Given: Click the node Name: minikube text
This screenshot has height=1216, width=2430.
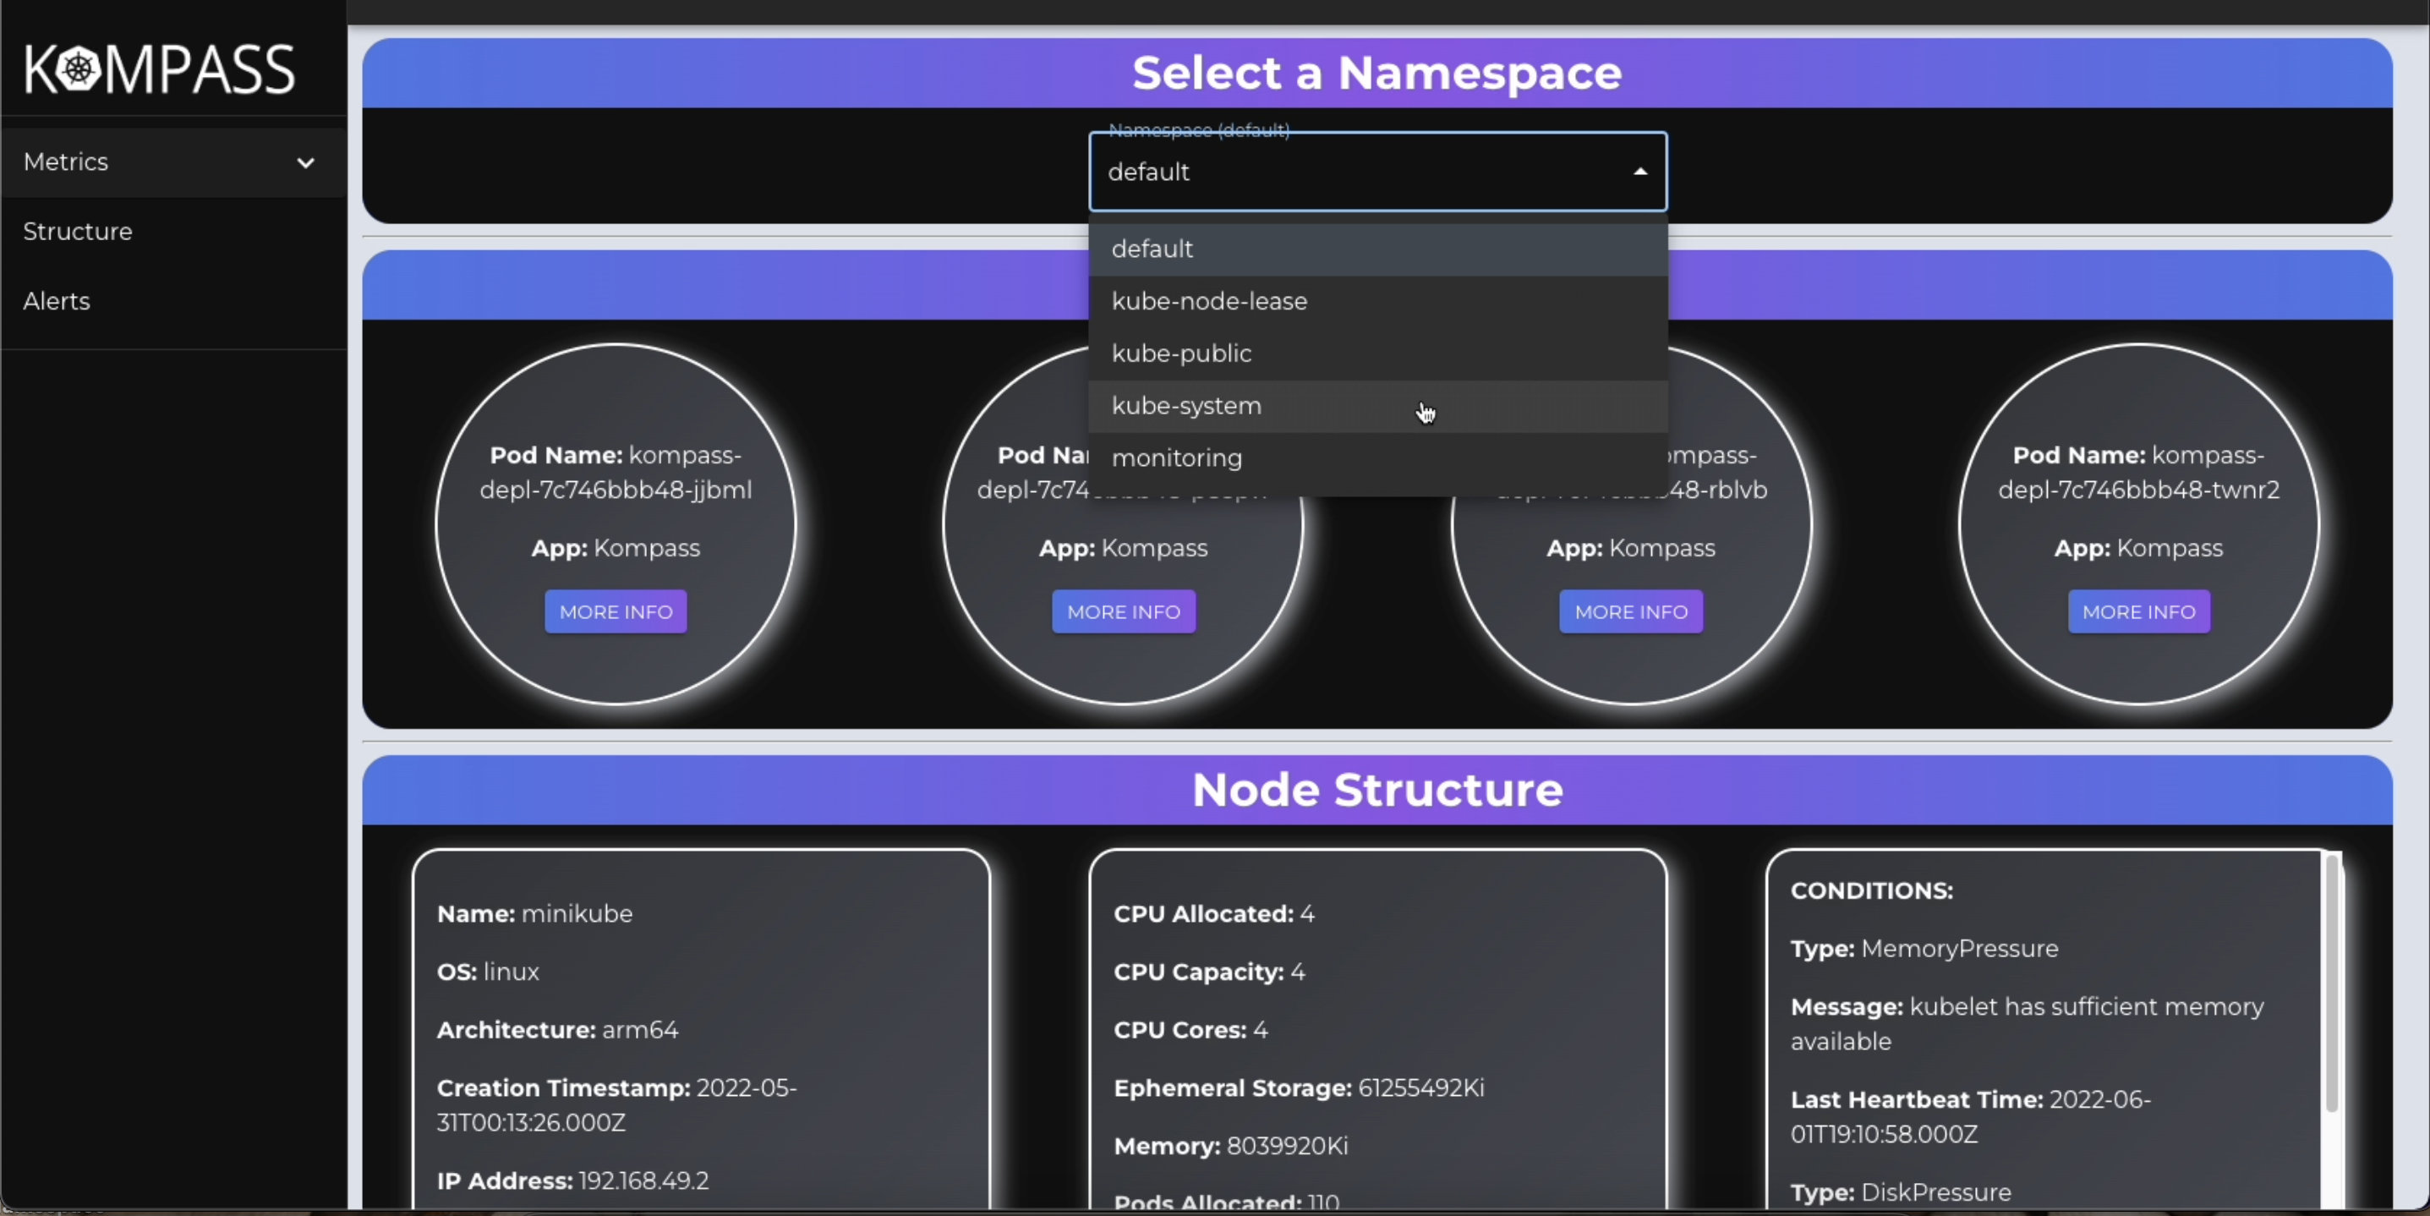Looking at the screenshot, I should point(534,914).
